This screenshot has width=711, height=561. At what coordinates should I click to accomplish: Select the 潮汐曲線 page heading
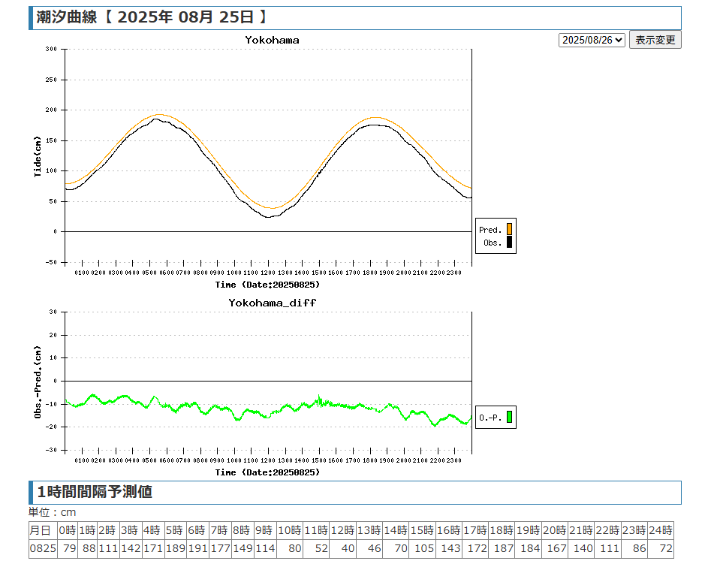(67, 18)
